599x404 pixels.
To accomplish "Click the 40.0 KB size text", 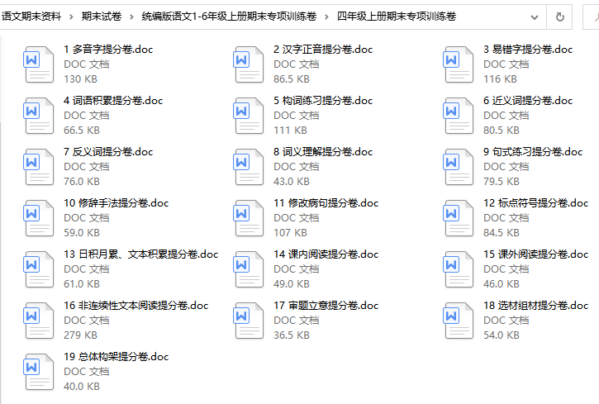I will (x=82, y=386).
